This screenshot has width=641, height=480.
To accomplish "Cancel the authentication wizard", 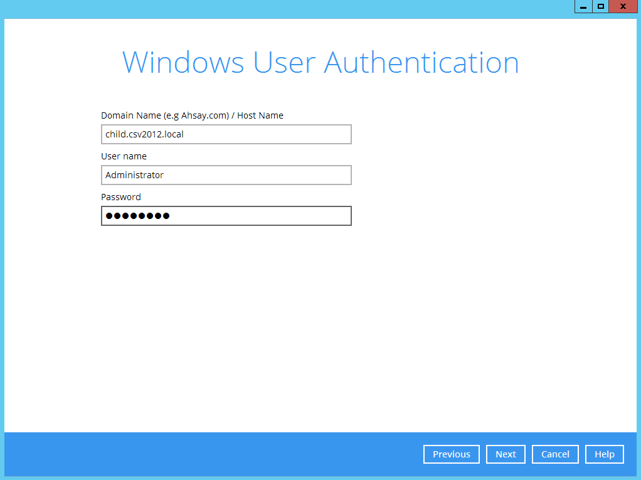I will [x=555, y=454].
